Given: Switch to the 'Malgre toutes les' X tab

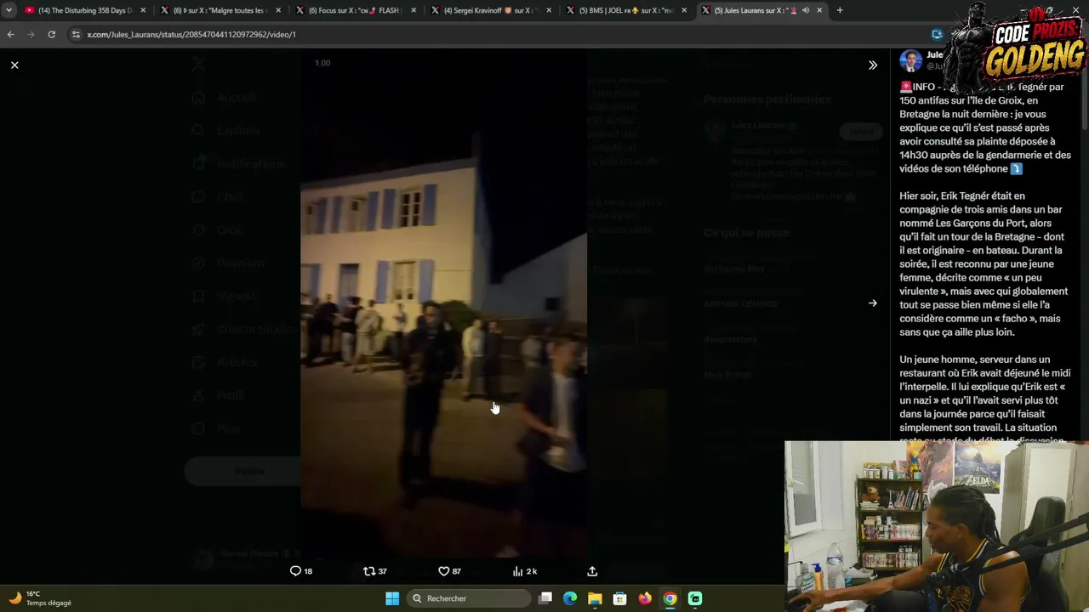Looking at the screenshot, I should 220,10.
